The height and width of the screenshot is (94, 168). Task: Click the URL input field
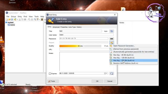pyautogui.click(x=84, y=49)
